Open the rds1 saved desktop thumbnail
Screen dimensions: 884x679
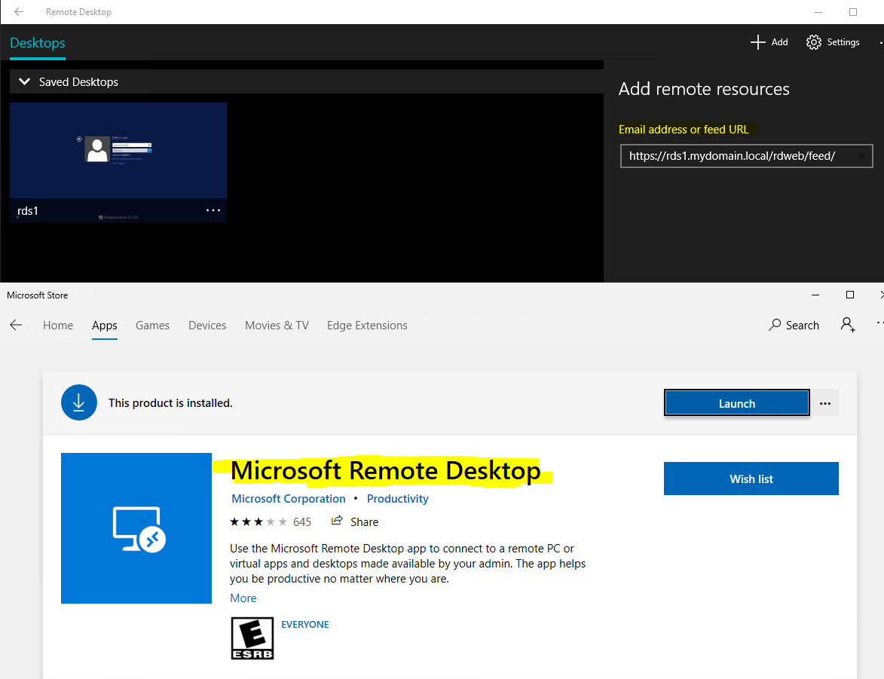(118, 163)
